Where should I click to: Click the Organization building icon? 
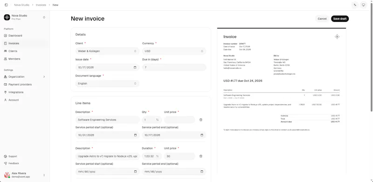[x=6, y=77]
